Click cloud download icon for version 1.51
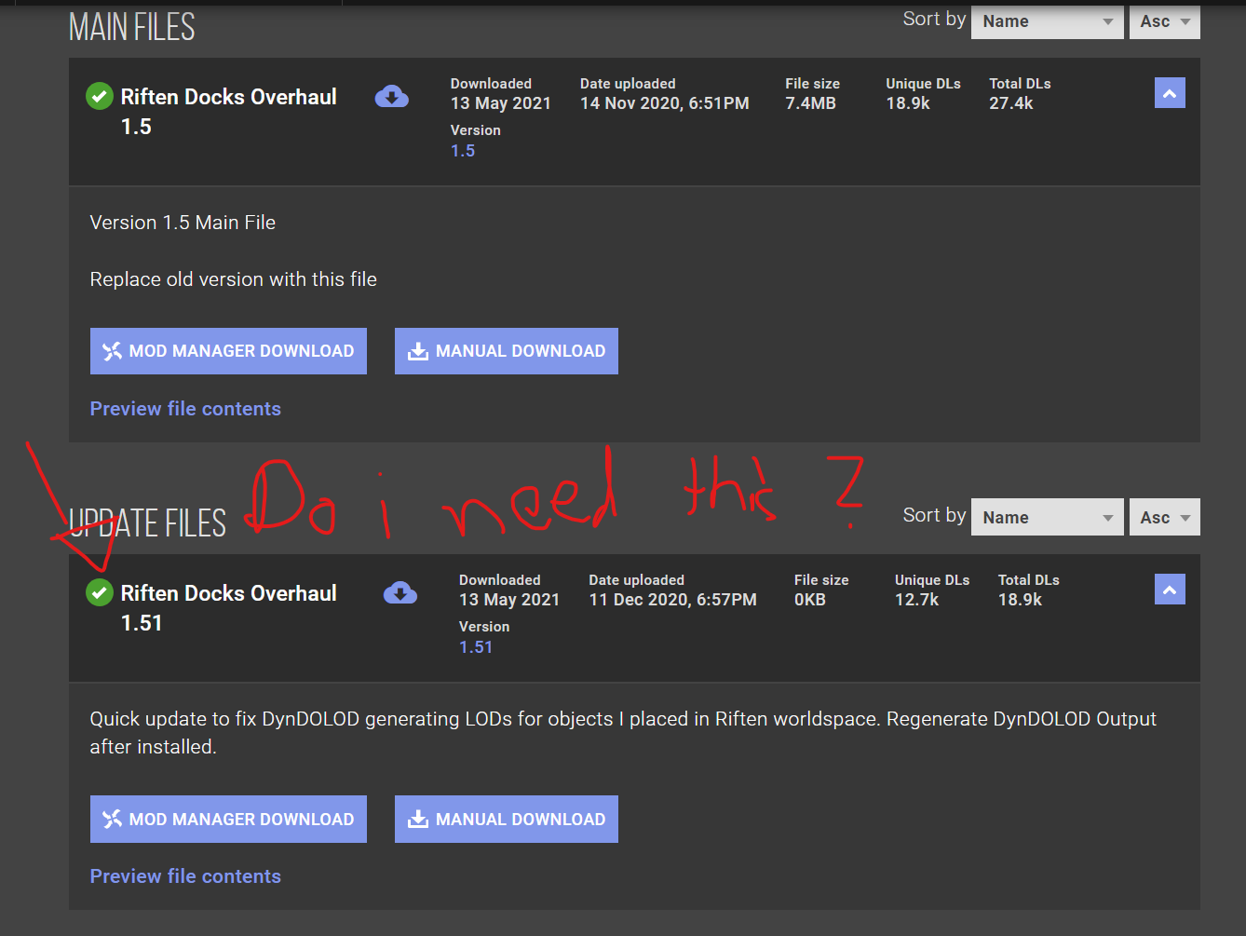The image size is (1246, 936). (400, 592)
